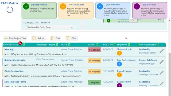
Task: Click the purple I badge under Babs Brooklyn
Action: 119,85
